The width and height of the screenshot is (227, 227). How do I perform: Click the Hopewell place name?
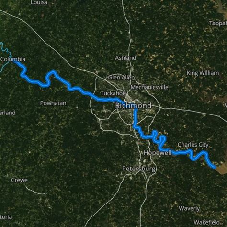(158, 153)
